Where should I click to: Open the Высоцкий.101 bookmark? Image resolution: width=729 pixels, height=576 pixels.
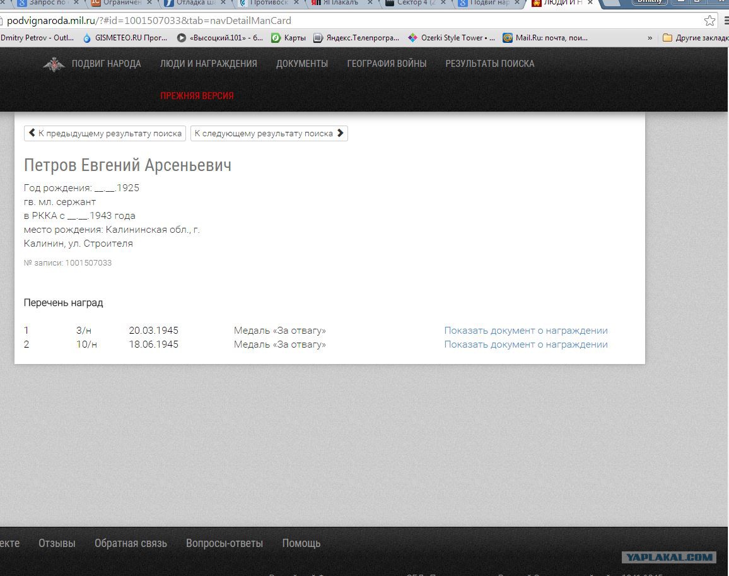(x=220, y=38)
